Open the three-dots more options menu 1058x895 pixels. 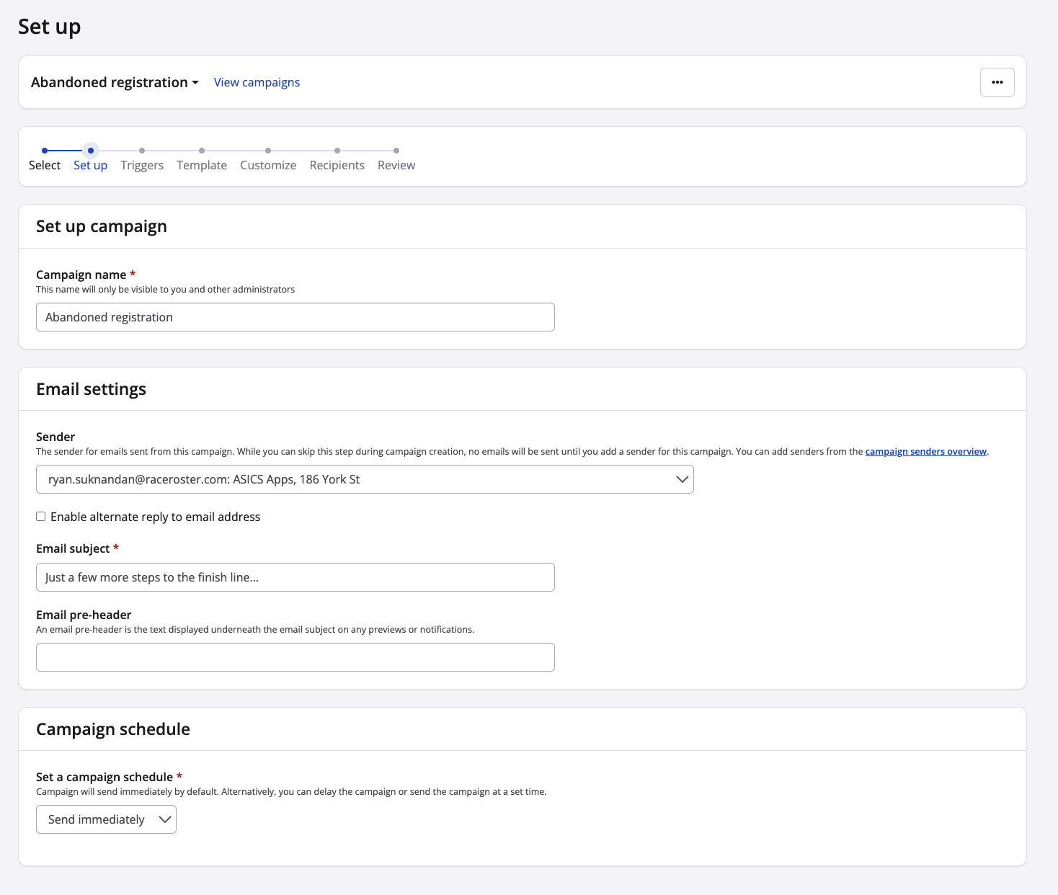997,82
